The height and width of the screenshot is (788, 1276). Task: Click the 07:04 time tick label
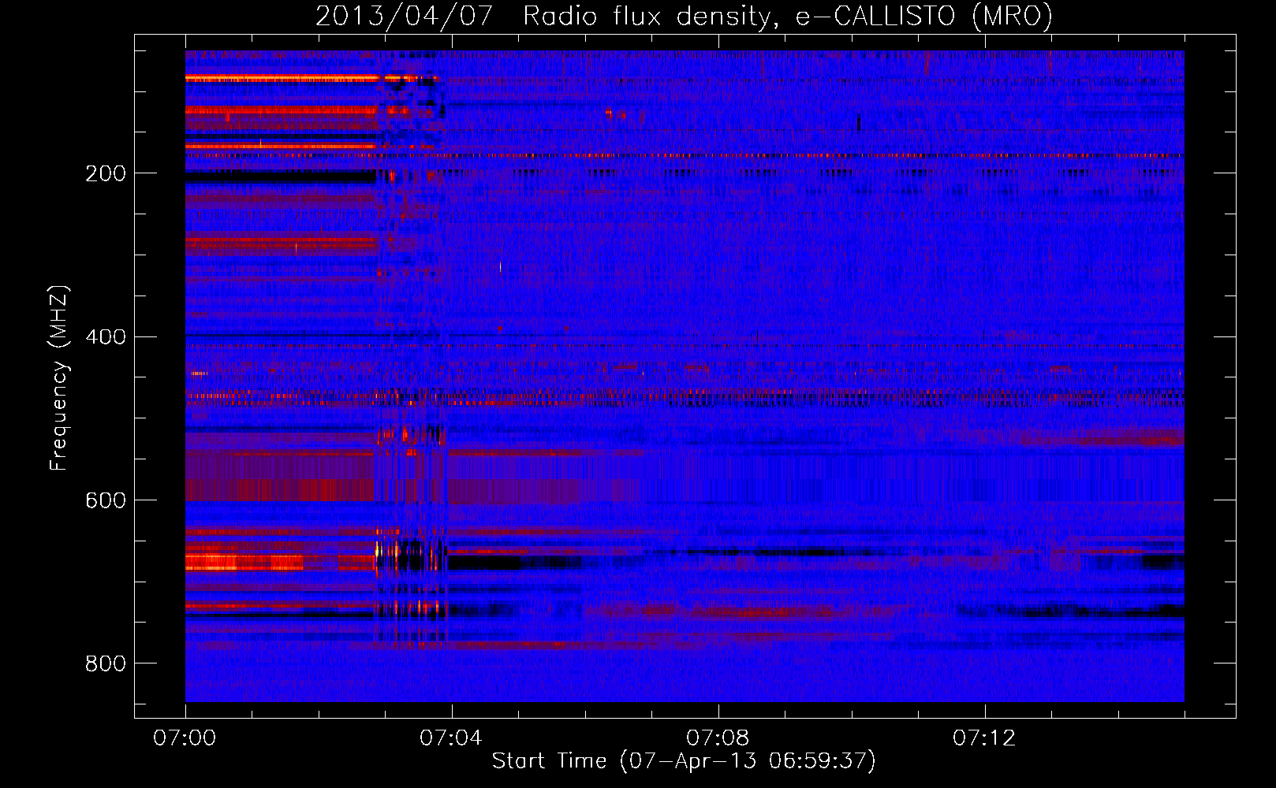pos(451,738)
